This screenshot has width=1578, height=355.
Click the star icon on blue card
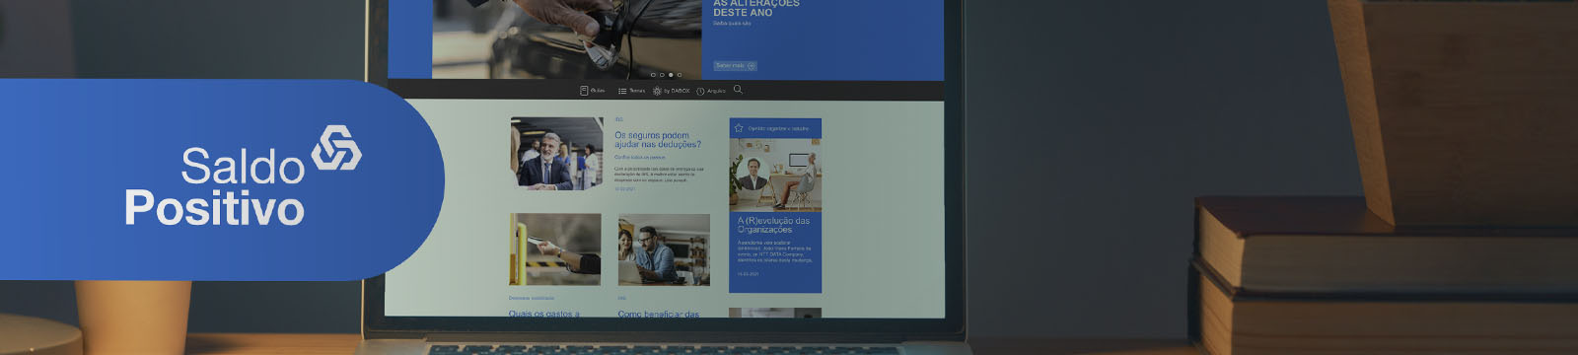pos(739,128)
